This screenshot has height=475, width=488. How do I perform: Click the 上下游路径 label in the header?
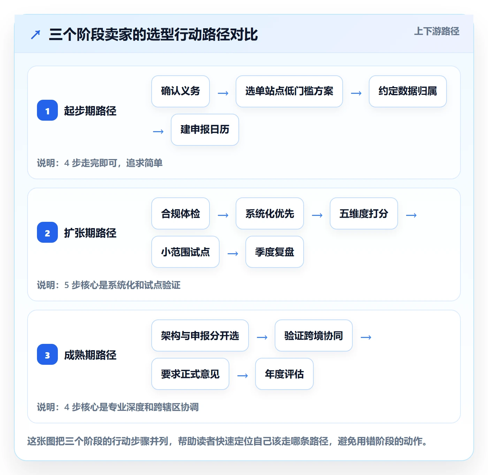(436, 31)
